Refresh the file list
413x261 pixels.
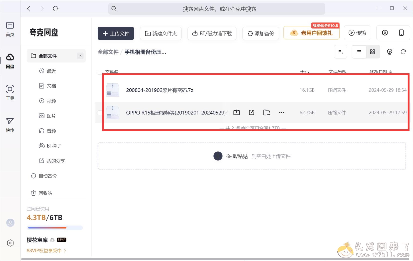click(x=403, y=52)
